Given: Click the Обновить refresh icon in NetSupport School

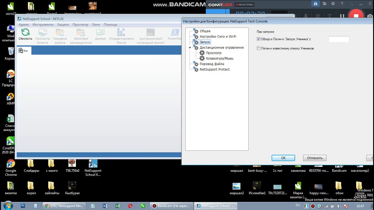Looking at the screenshot, I should point(25,32).
